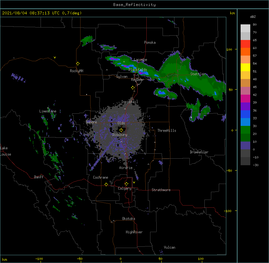Image resolution: width=269 pixels, height=263 pixels.
Task: Select the orange 60 dBZ color swatch
Action: (x=245, y=52)
